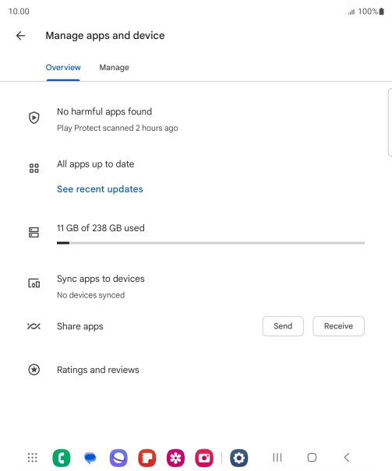Tap the Share apps arrows icon
The image size is (392, 471).
[x=34, y=326]
